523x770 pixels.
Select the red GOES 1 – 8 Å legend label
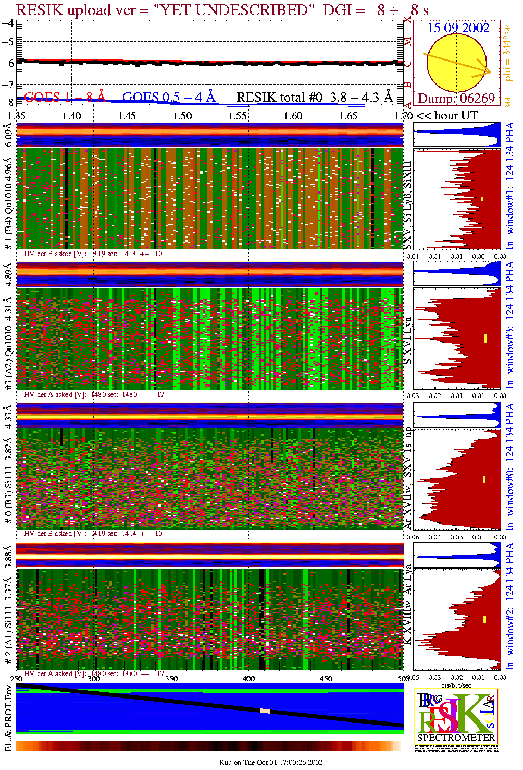click(x=65, y=97)
